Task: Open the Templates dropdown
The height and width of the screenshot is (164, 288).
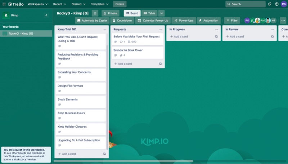Action: point(100,4)
